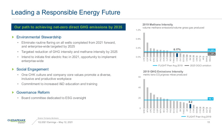Click the highlighted CHK bar in methane chart
This screenshot has height=125, width=222.
177,55
